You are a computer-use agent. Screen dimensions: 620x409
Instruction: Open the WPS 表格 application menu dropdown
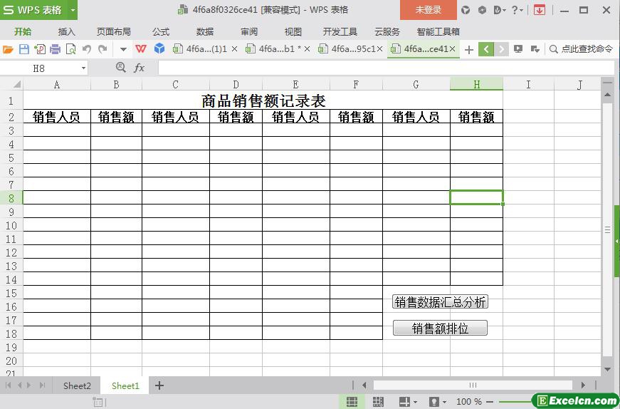click(x=73, y=10)
